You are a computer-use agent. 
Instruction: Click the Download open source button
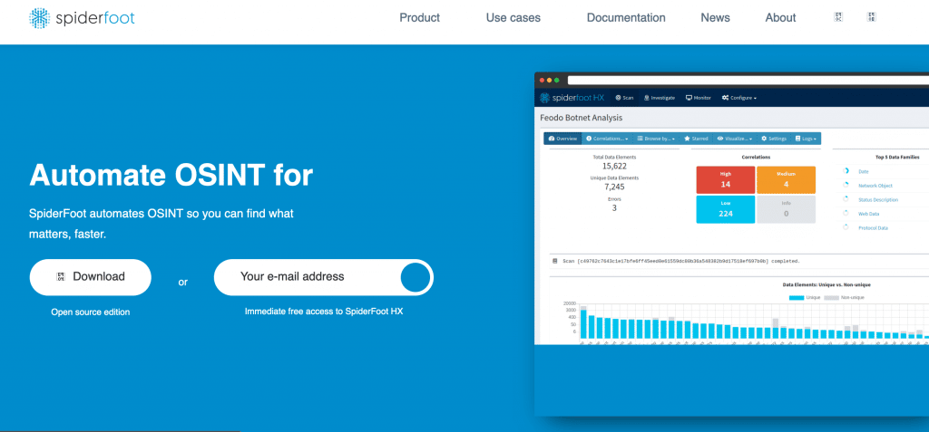(90, 277)
